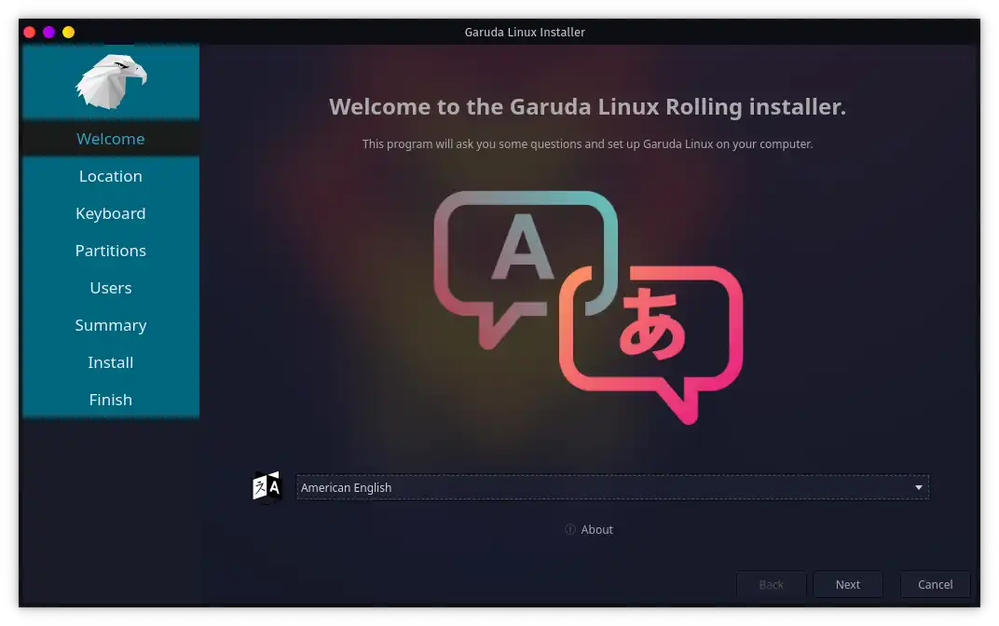The image size is (999, 626).
Task: Click the Next button
Action: click(847, 584)
